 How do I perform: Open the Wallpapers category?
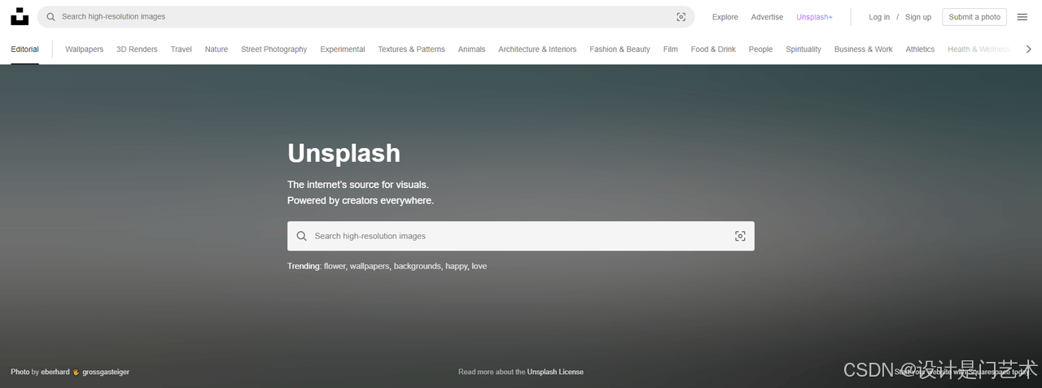point(85,49)
